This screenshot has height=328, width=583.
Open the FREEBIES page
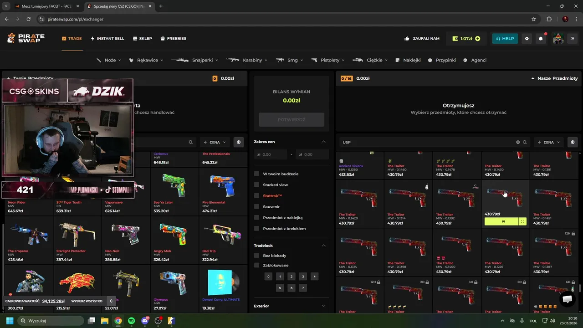(x=174, y=39)
